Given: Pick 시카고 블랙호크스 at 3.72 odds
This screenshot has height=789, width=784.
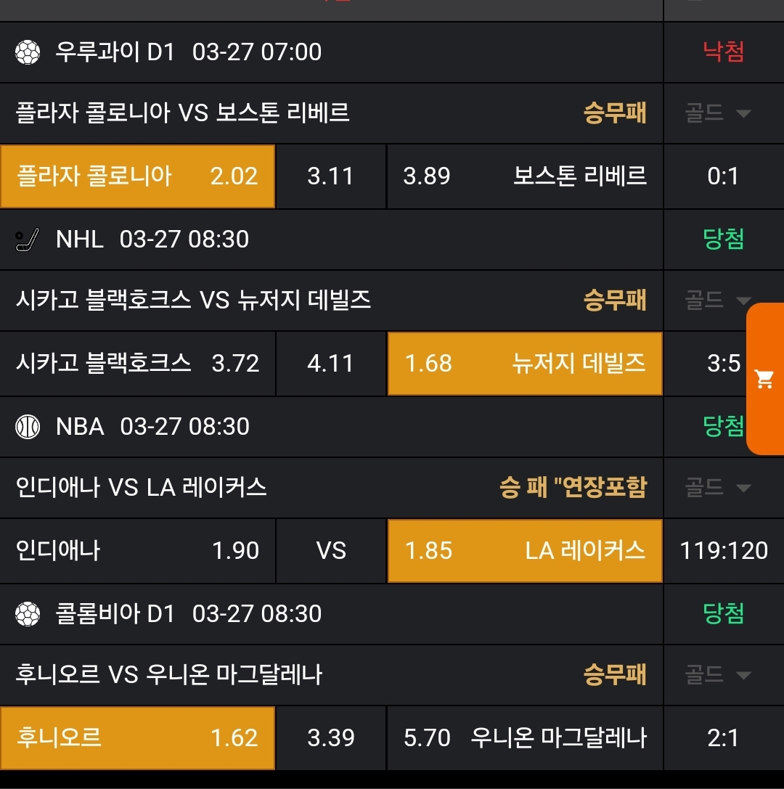Looking at the screenshot, I should pos(137,364).
